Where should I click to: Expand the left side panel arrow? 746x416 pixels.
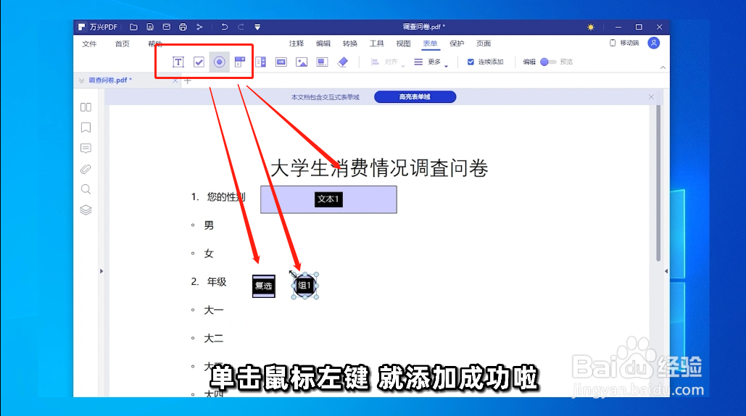pyautogui.click(x=101, y=271)
